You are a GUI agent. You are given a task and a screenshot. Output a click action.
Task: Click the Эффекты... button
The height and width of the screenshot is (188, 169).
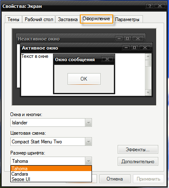tap(138, 149)
